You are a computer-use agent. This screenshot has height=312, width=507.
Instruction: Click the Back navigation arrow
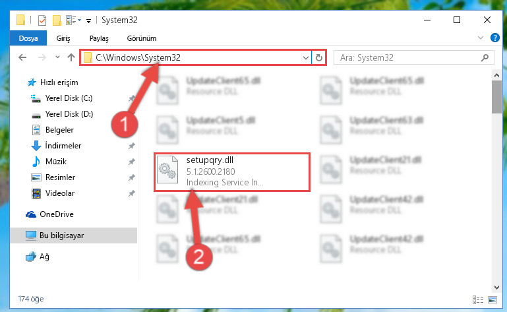[22, 57]
